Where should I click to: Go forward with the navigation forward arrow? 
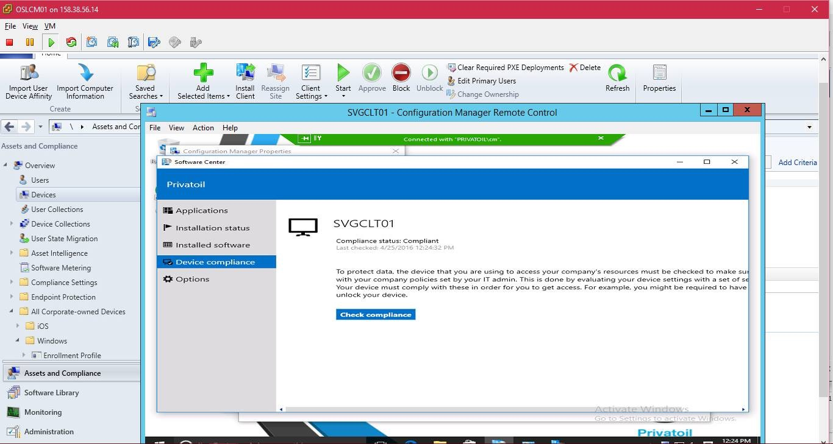(26, 127)
